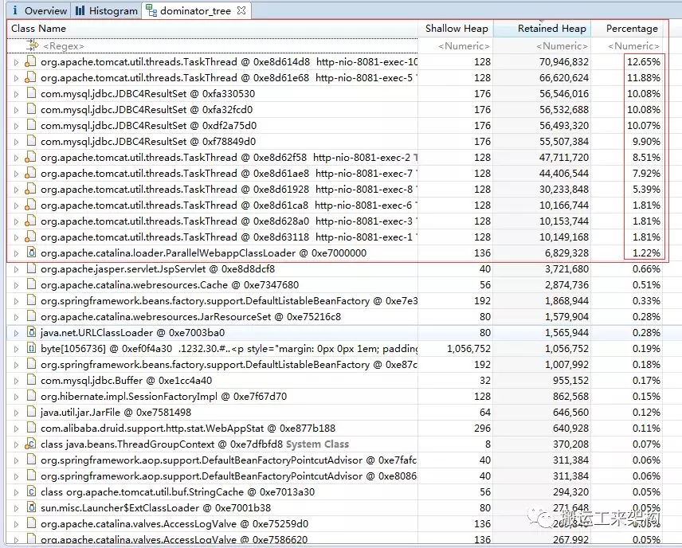This screenshot has height=548, width=682.
Task: Expand TaskThread http-nio-8081-exec-5 row
Action: coord(16,78)
